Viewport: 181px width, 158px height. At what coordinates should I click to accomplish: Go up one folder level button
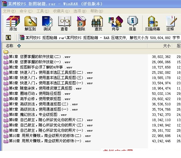tap(8, 37)
